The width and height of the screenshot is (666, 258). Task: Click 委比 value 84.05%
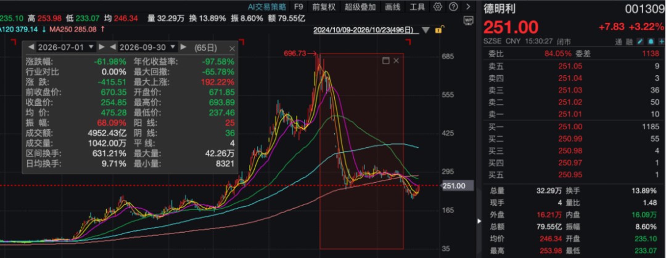coord(559,54)
